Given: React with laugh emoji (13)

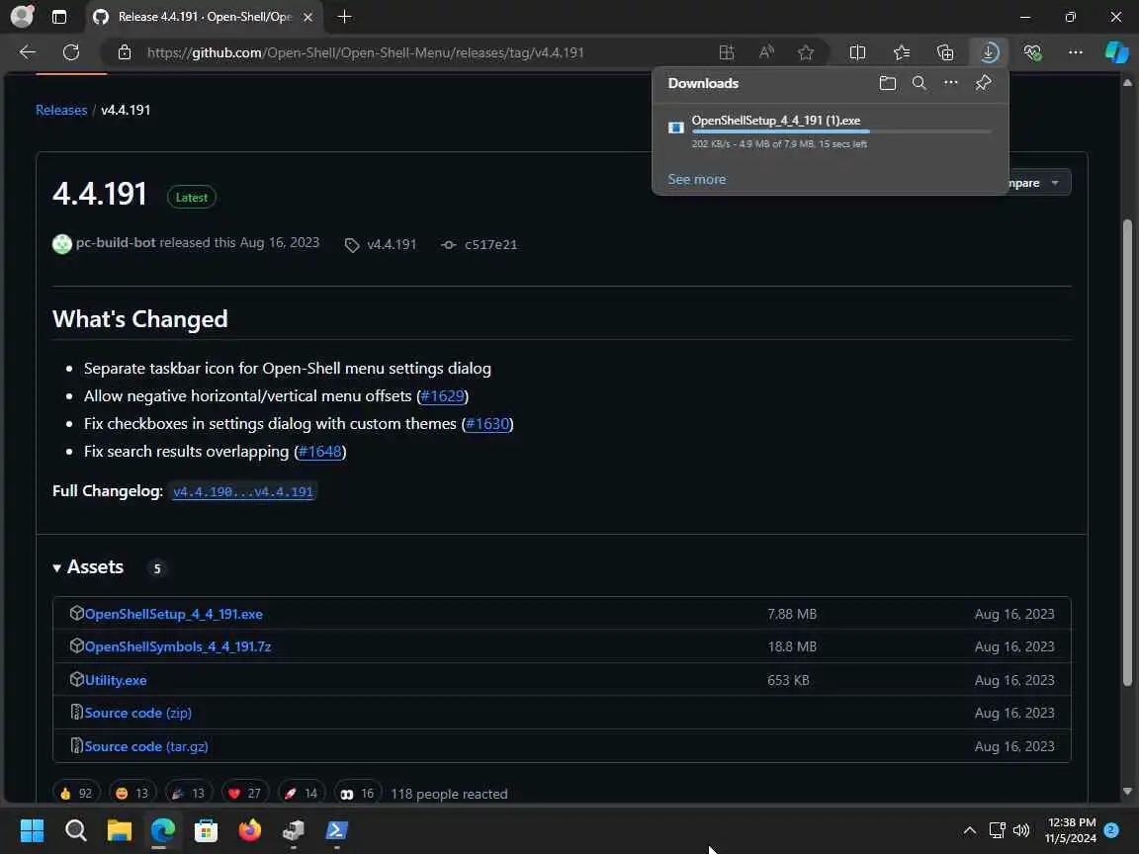Looking at the screenshot, I should 132,793.
